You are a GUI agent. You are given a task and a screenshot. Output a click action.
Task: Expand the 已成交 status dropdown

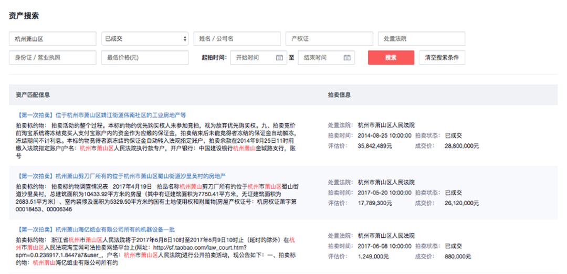coord(145,39)
